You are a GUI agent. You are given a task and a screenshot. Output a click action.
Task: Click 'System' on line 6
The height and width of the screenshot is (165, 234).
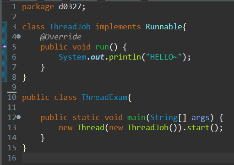coord(72,57)
